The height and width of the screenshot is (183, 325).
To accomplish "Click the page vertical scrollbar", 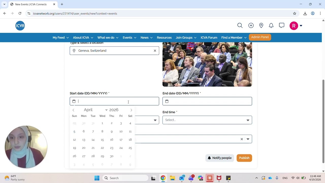I will tap(323, 121).
